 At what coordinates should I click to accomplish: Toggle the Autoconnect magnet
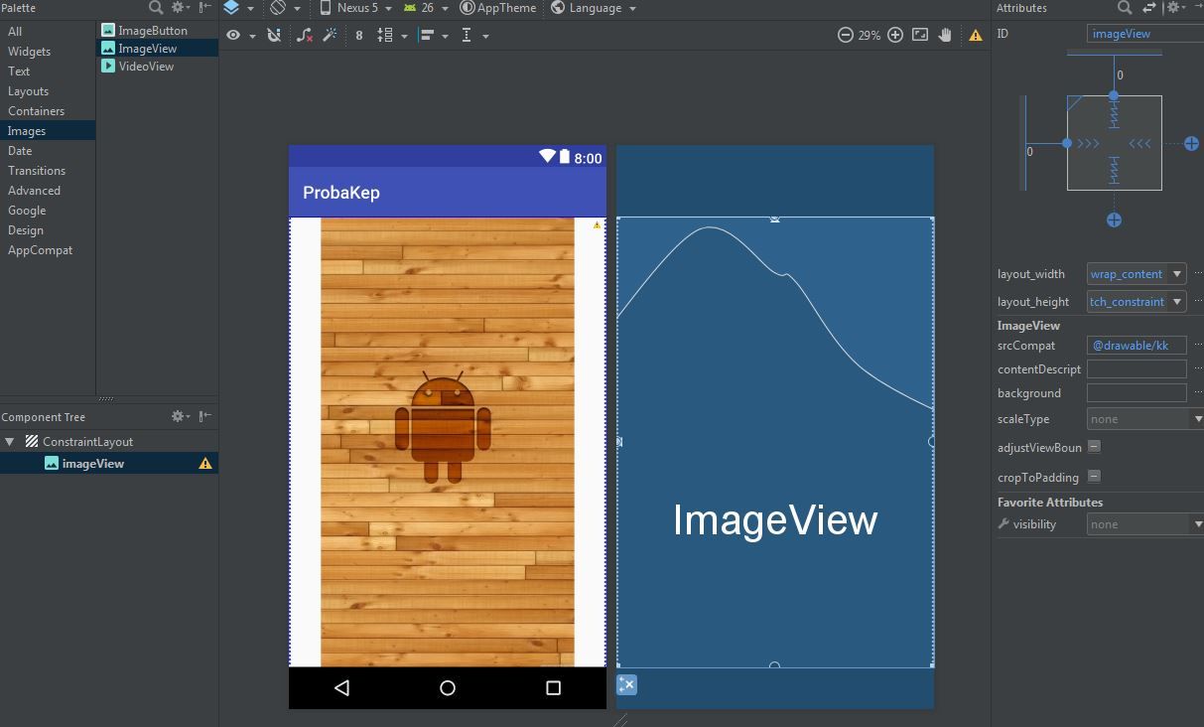coord(274,36)
